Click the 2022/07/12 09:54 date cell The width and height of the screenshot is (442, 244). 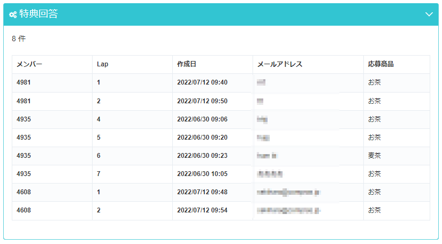[202, 210]
